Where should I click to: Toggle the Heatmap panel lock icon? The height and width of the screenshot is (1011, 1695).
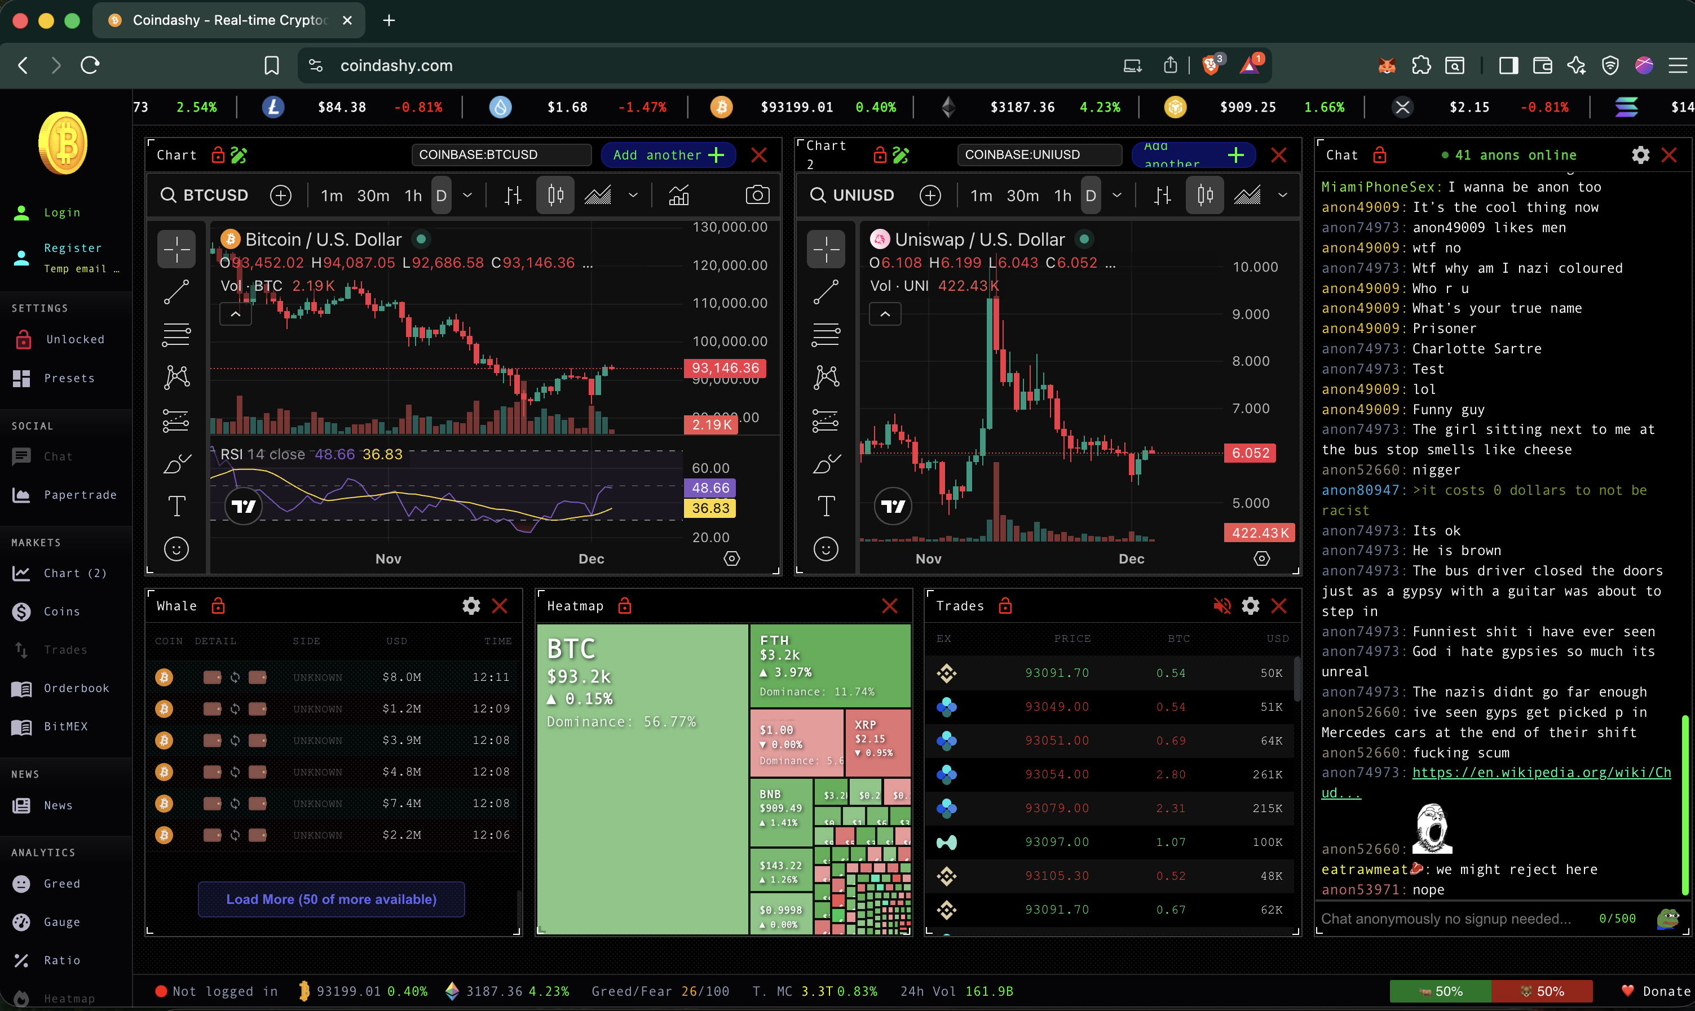(624, 606)
